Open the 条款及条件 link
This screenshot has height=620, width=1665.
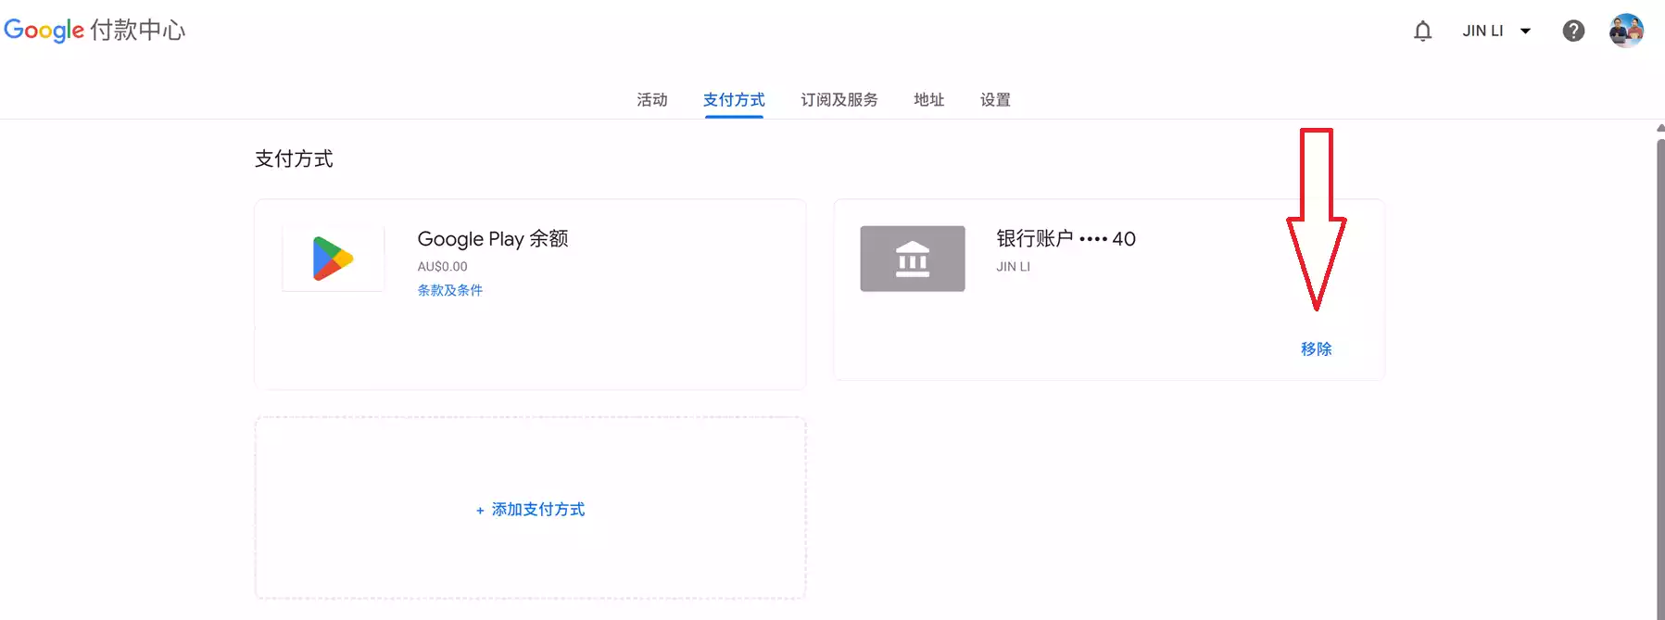click(x=449, y=290)
